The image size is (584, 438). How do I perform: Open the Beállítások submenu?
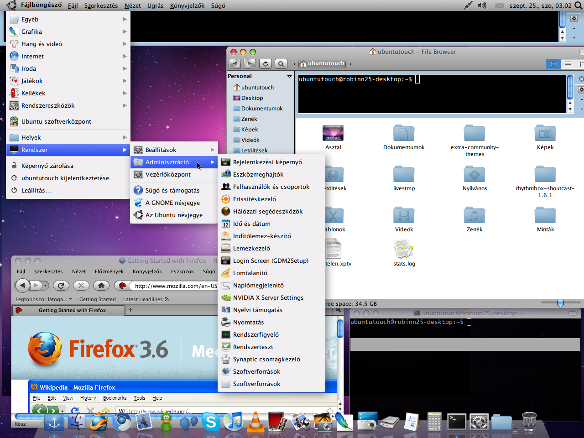click(174, 150)
